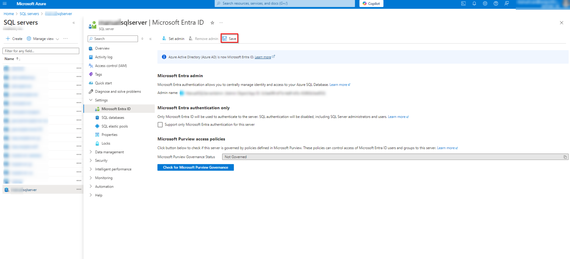Go to SQL servers breadcrumb link
This screenshot has height=259, width=570.
(x=29, y=14)
